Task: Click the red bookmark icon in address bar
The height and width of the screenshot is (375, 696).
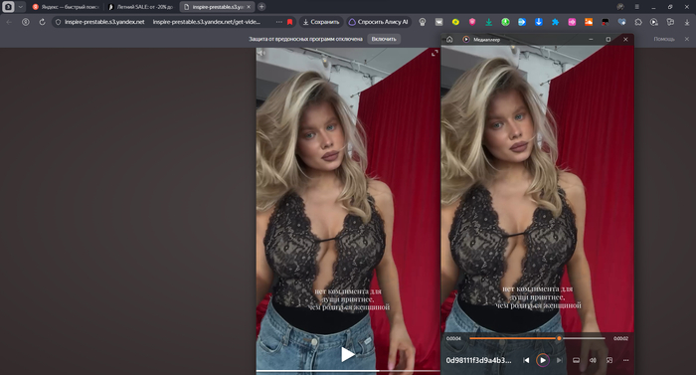Action: tap(290, 22)
